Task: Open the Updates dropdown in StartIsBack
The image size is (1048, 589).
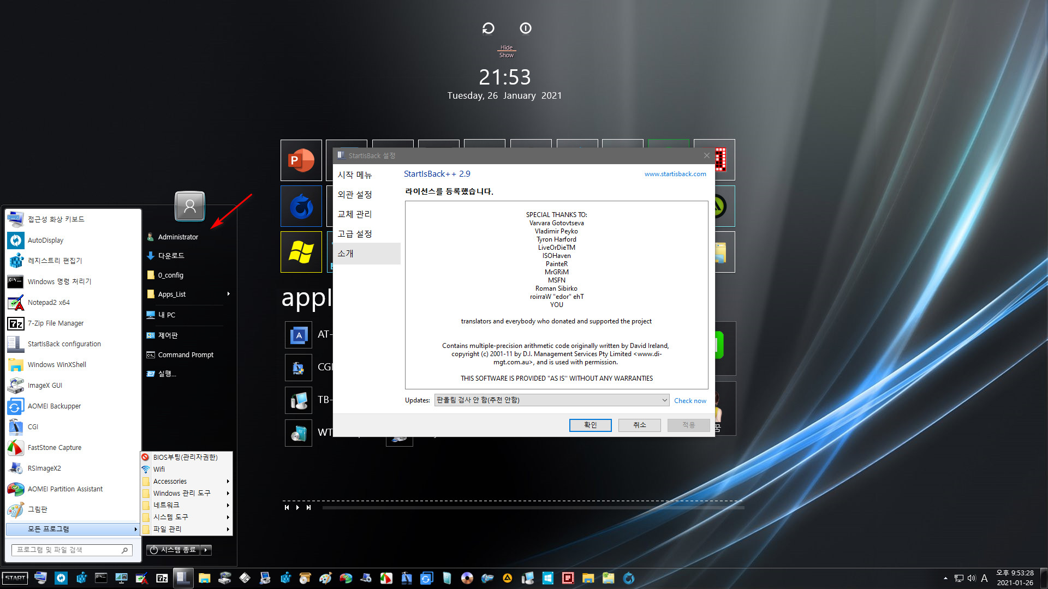Action: [x=552, y=400]
